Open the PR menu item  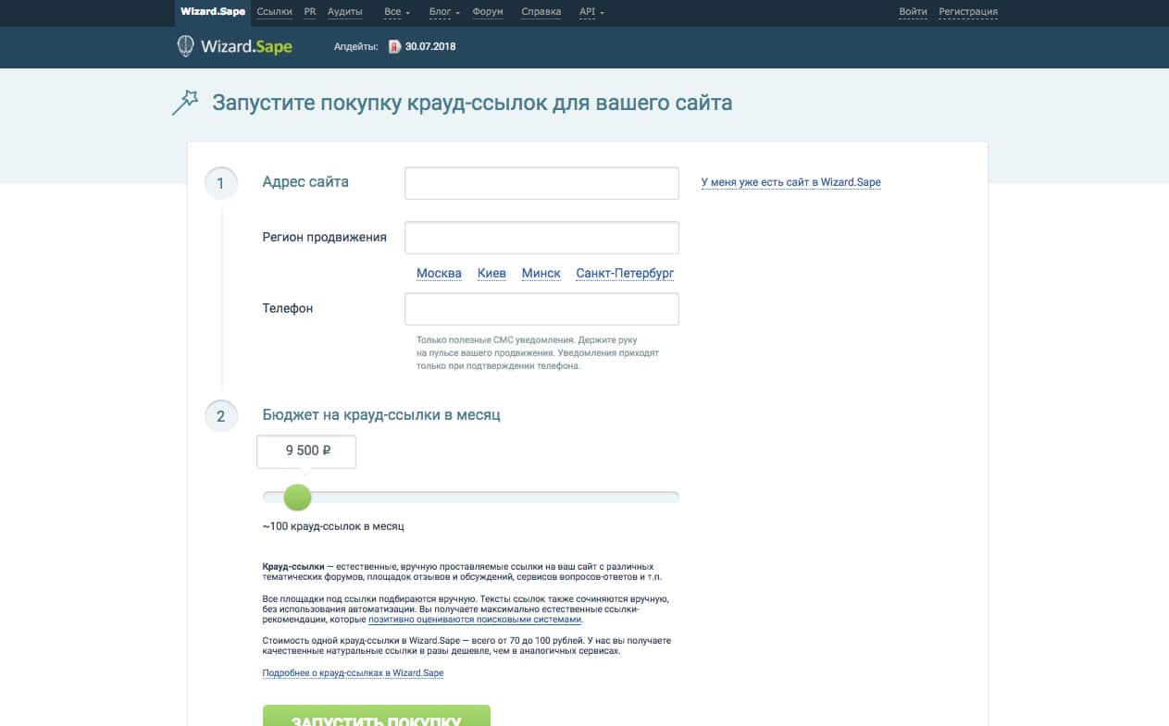(310, 12)
